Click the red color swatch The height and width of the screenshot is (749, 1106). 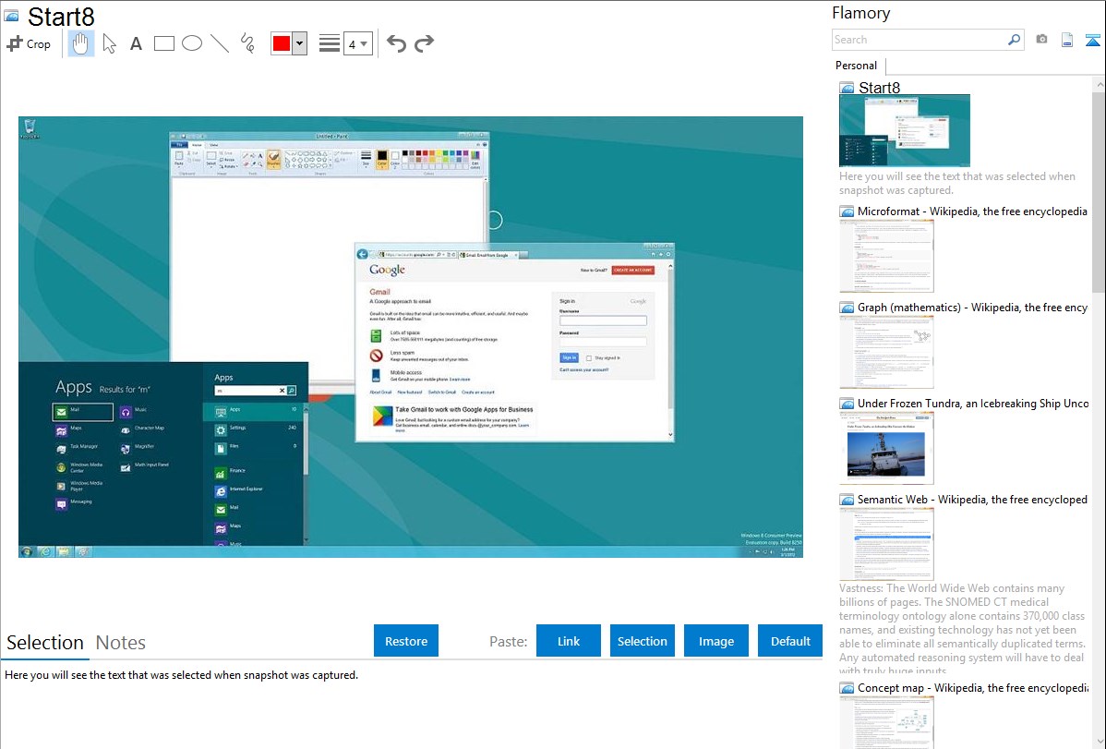point(282,43)
